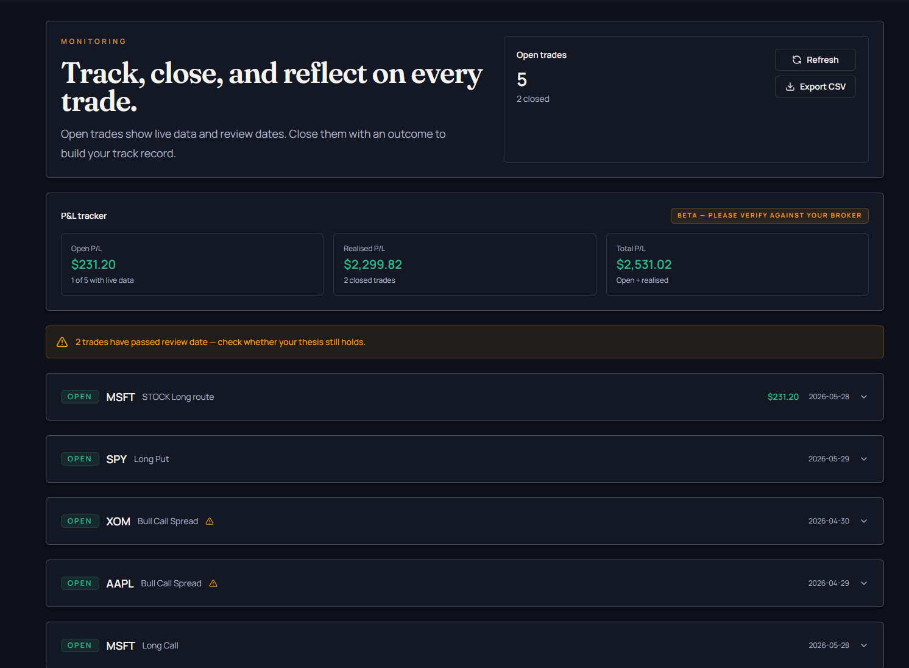This screenshot has width=909, height=668.
Task: Click the date 2026-04-30 on XOM row
Action: point(829,521)
